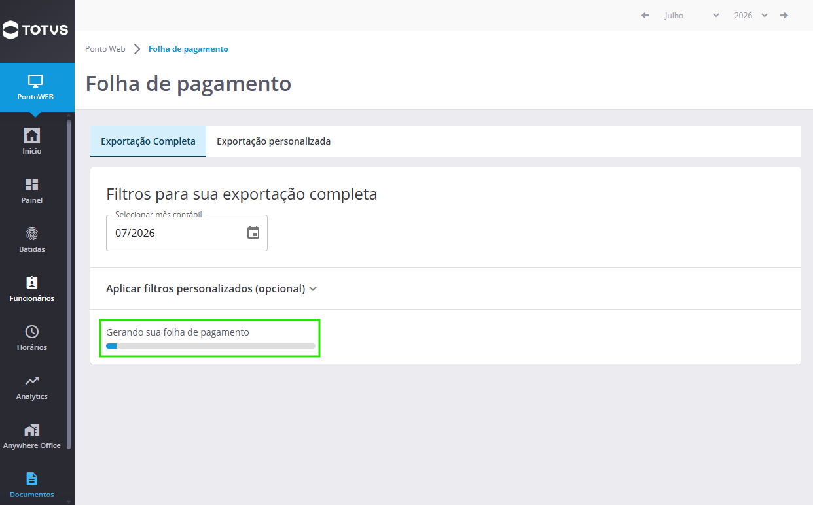Expand Aplicar filtros personalizados section
Screen dimensions: 813x505
(x=211, y=288)
